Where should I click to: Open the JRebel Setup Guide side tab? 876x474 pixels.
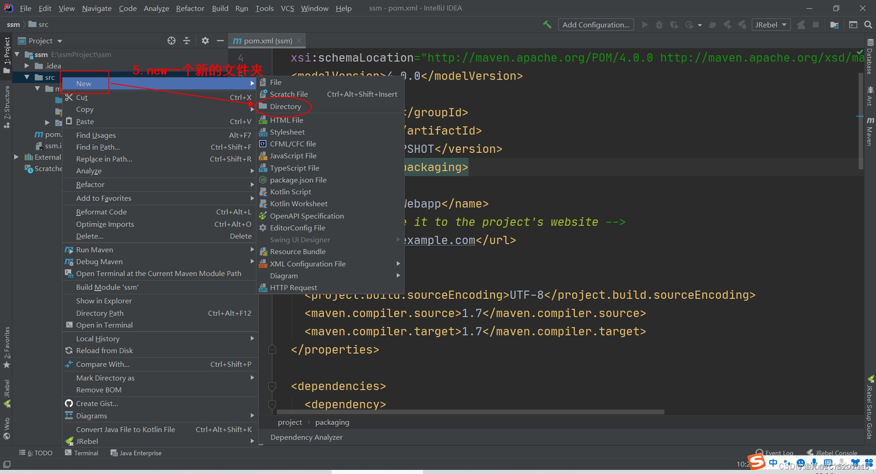(x=870, y=407)
